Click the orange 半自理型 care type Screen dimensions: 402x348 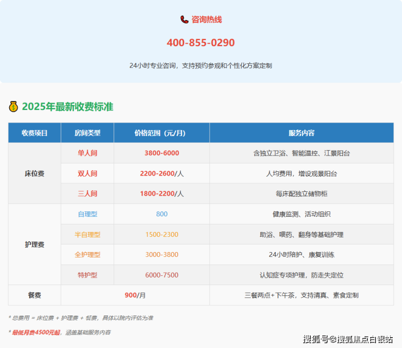point(87,235)
